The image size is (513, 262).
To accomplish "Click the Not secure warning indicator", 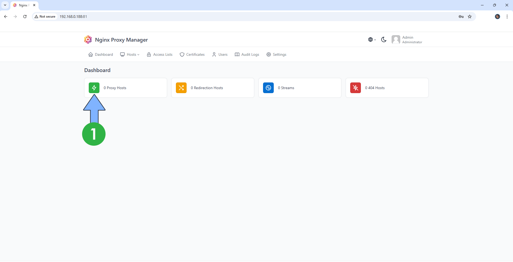I will (45, 16).
